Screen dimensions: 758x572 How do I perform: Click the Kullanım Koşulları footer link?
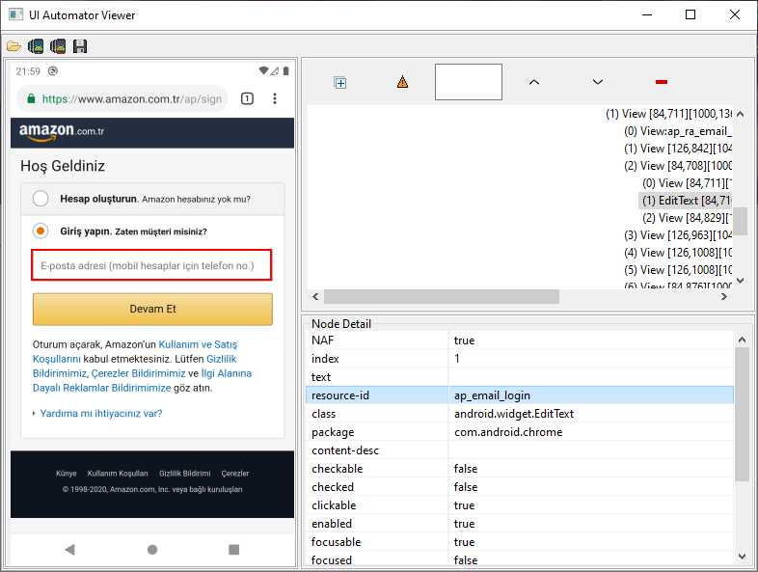(118, 474)
